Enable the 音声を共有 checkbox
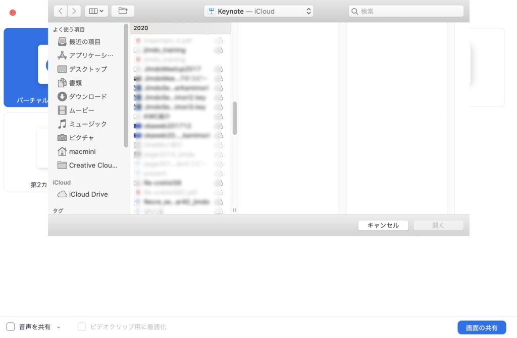 tap(11, 327)
